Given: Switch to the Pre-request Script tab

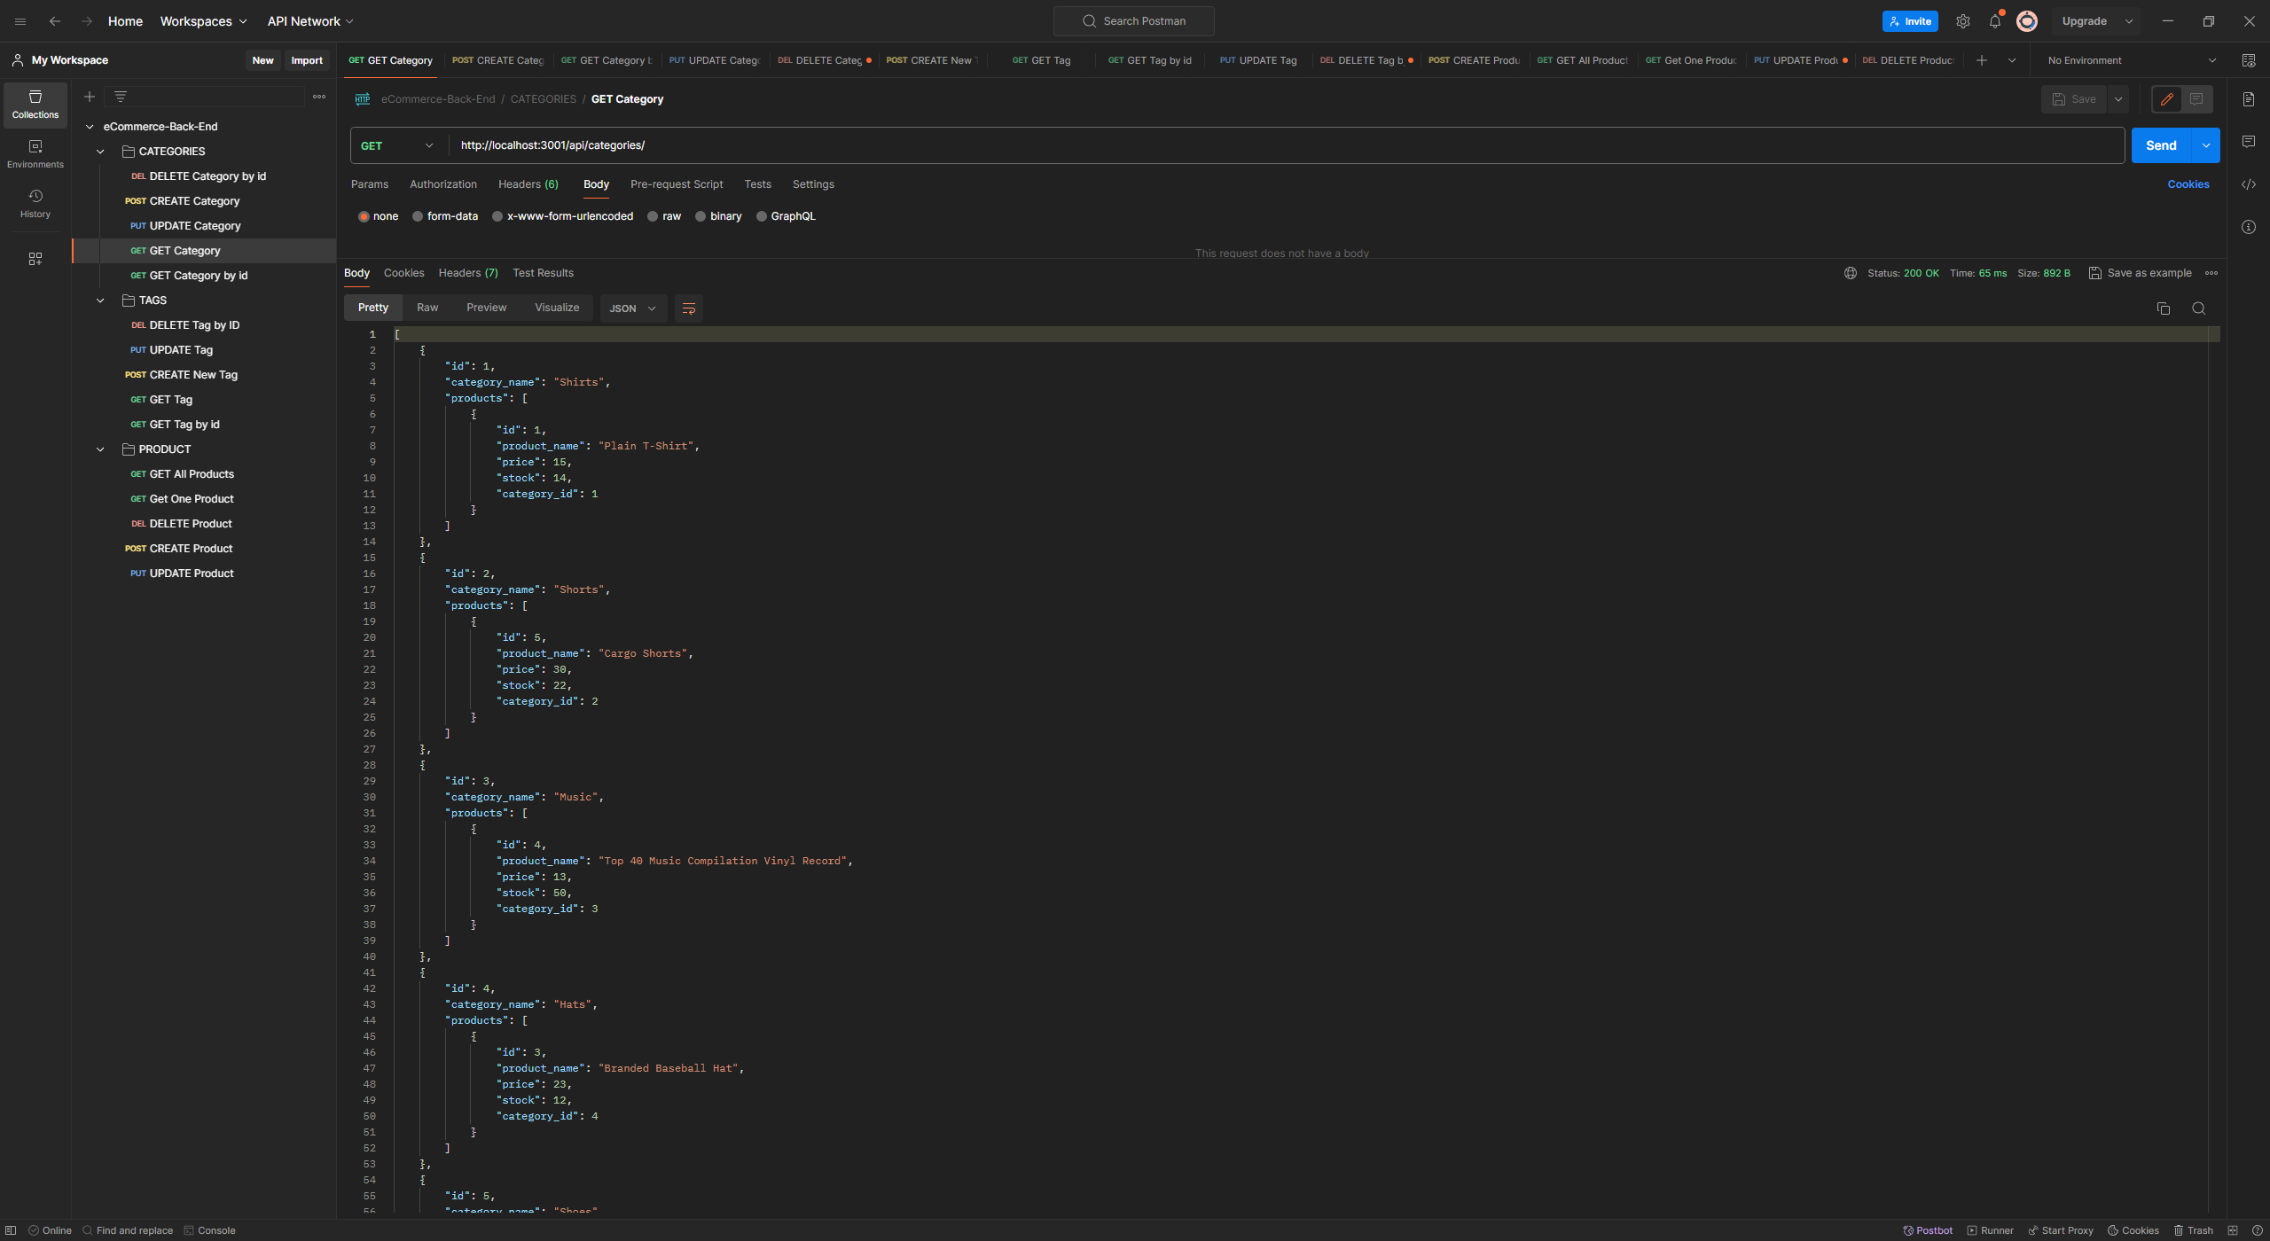Looking at the screenshot, I should 677,184.
